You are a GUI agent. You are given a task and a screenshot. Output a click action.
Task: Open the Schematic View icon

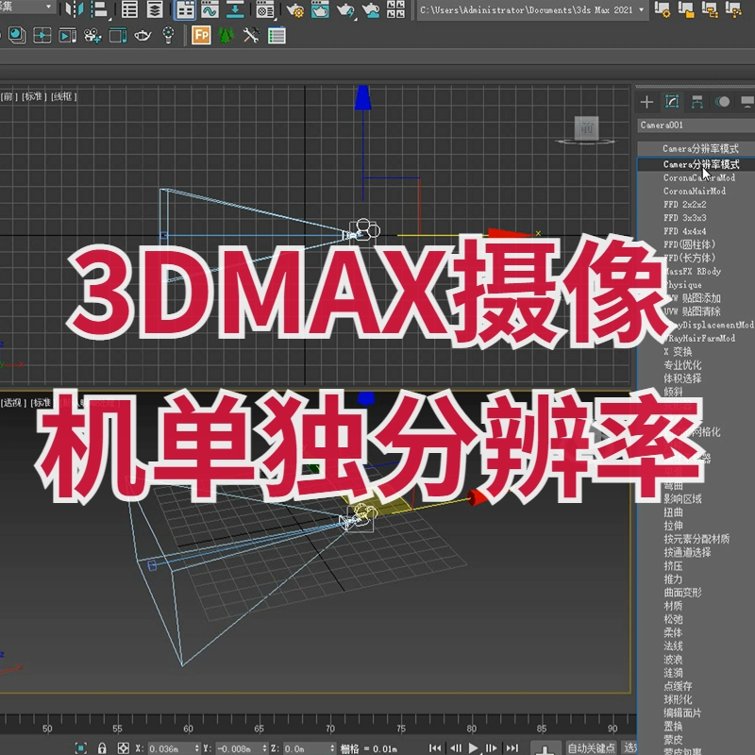pos(235,9)
